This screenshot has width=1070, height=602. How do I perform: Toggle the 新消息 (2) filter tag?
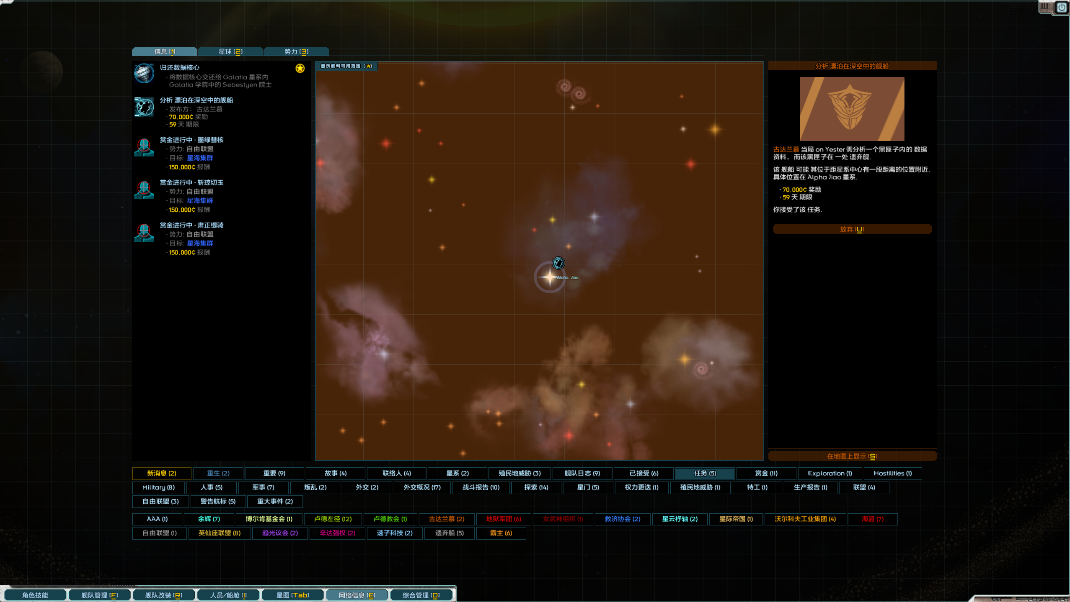coord(161,473)
